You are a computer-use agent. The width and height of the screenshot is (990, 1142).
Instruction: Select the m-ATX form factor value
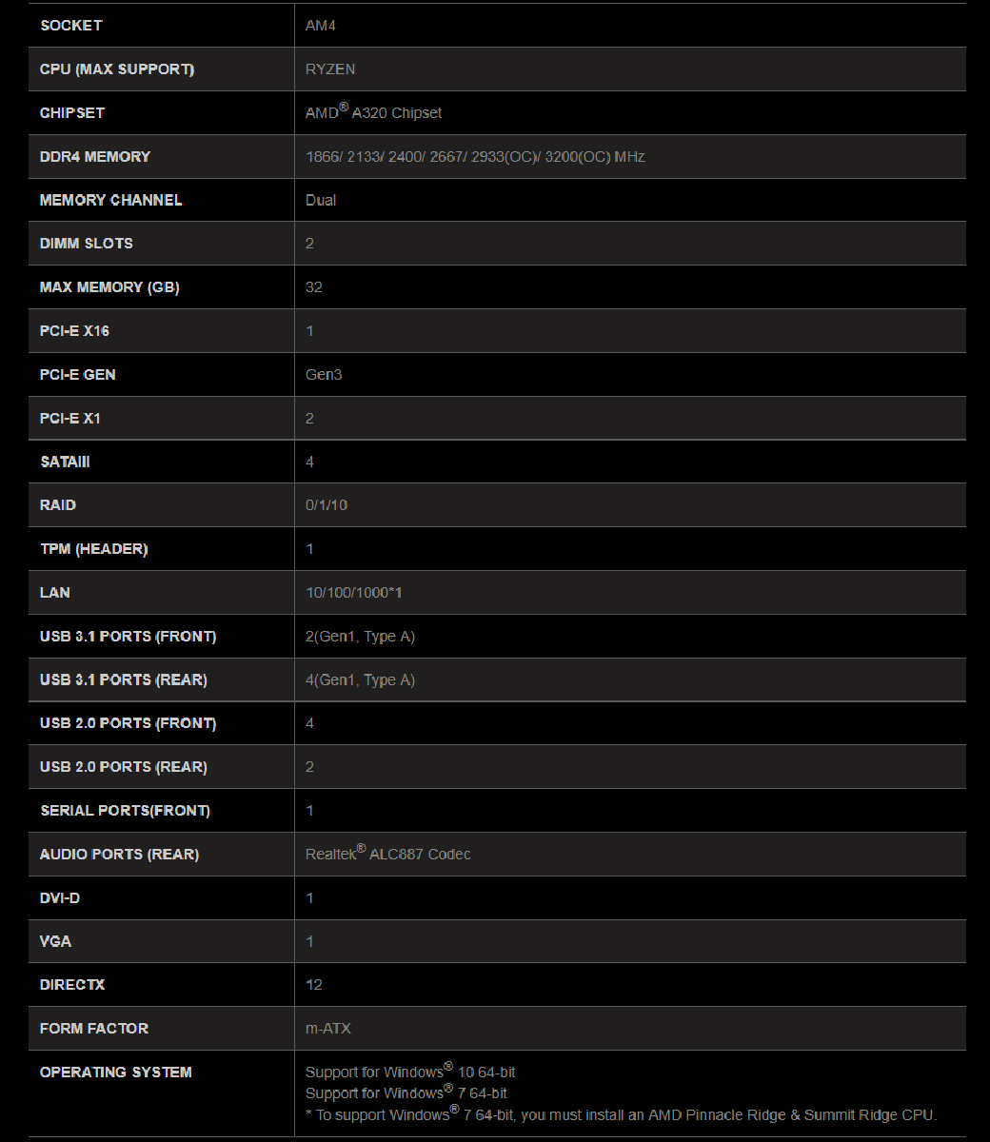coord(328,1029)
